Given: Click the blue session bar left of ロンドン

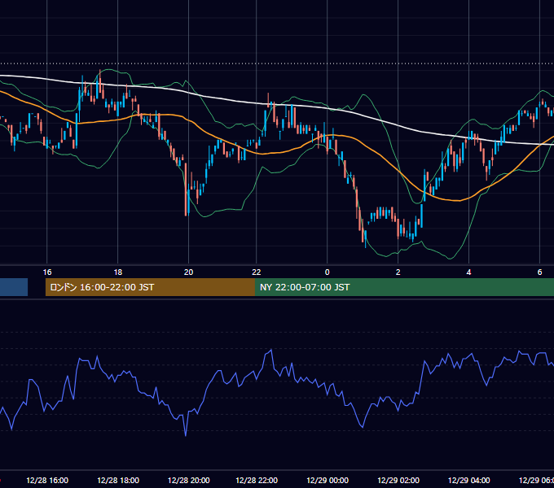Looking at the screenshot, I should [14, 287].
